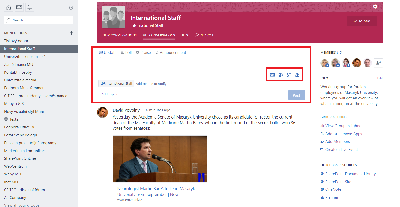This screenshot has height=207, width=400.
Task: Select the Poll post type
Action: [x=126, y=53]
